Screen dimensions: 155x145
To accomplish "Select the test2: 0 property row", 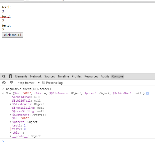I will 19,129.
